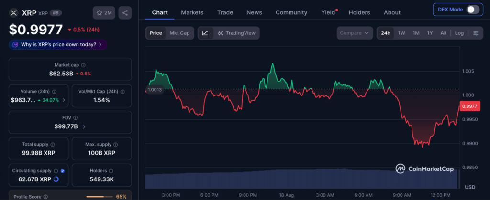Screen dimensions: 490x200
Task: Click the #6 rank badge
Action: pos(56,13)
